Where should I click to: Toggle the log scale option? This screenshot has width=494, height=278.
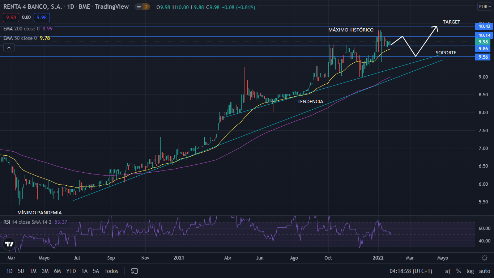coord(470,271)
